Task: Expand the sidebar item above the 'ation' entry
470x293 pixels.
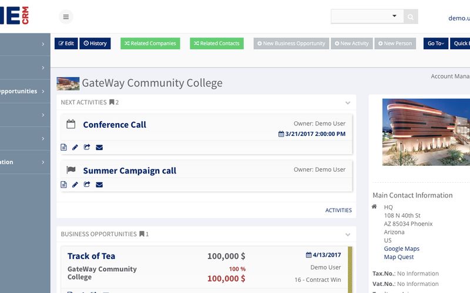Action: (43, 138)
